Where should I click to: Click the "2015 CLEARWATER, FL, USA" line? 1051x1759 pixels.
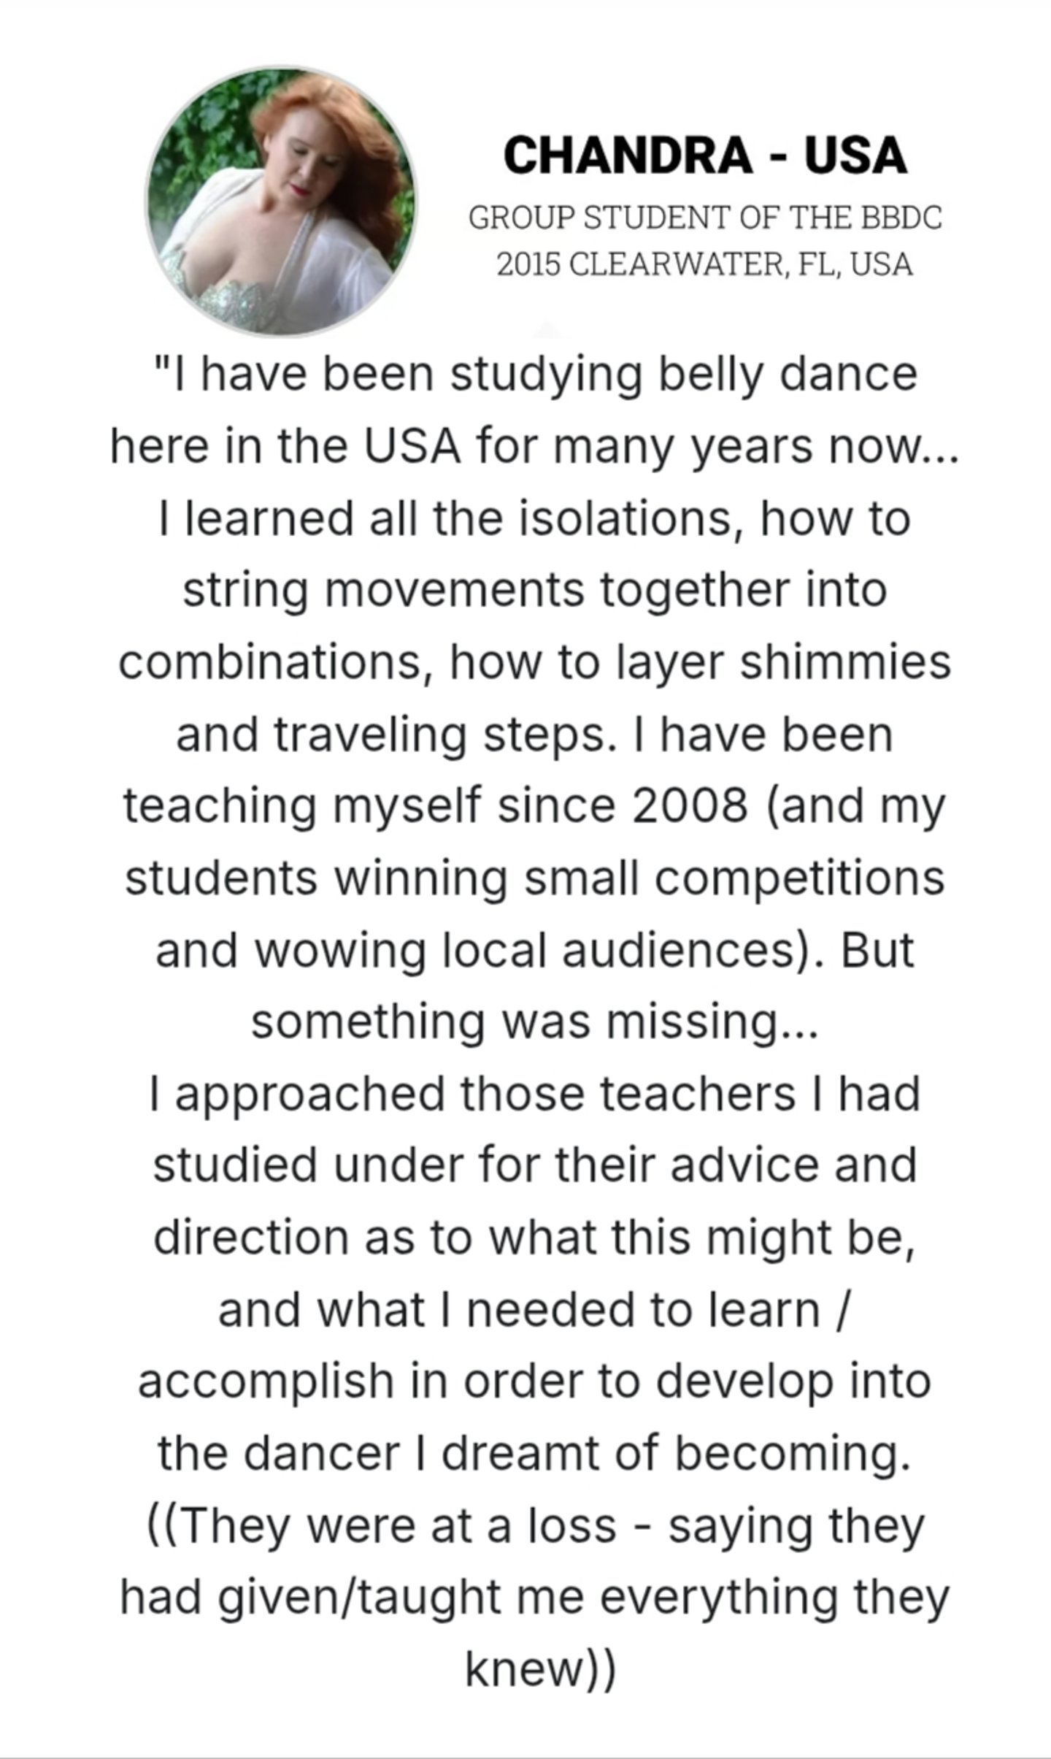point(705,264)
